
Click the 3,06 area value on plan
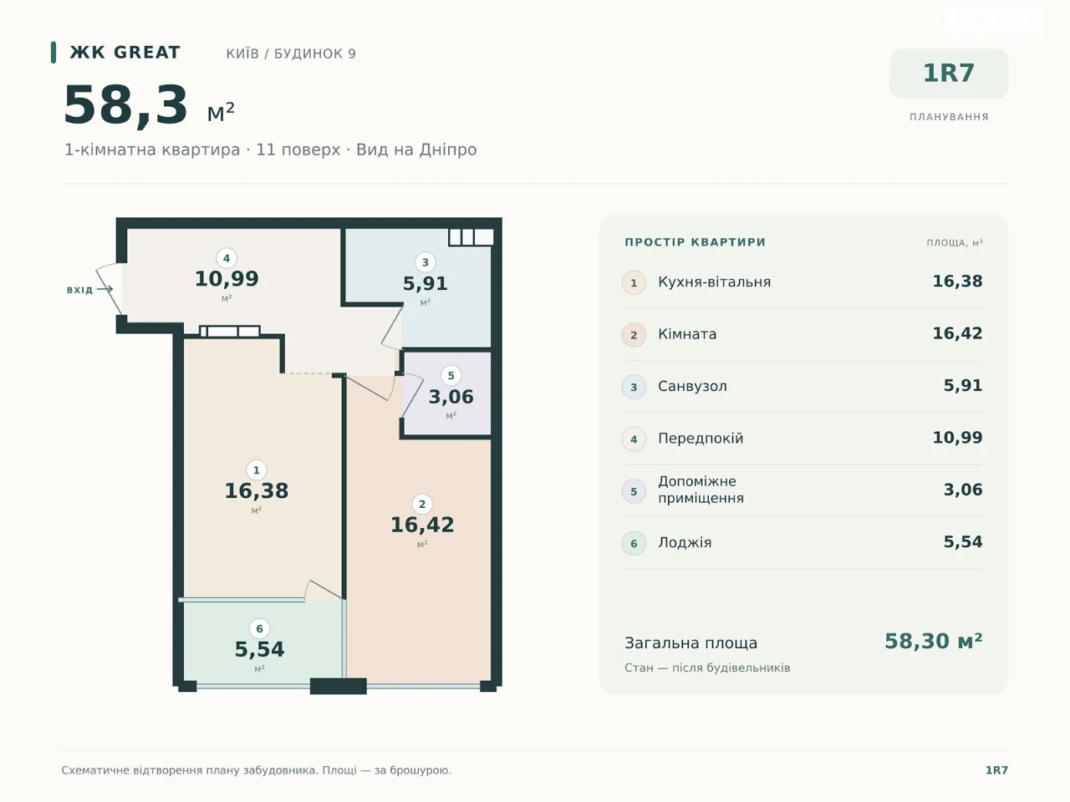[451, 398]
